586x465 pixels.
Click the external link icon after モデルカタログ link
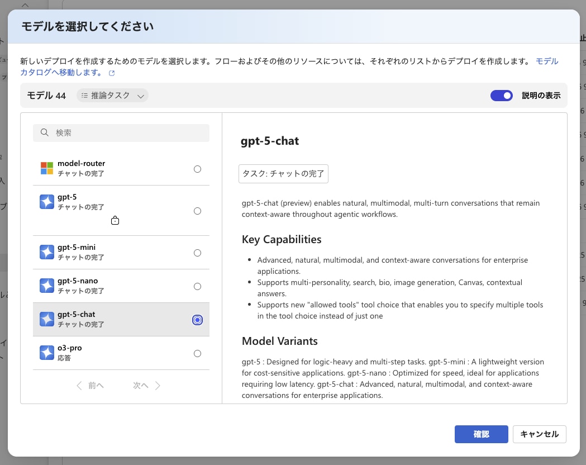pyautogui.click(x=111, y=73)
